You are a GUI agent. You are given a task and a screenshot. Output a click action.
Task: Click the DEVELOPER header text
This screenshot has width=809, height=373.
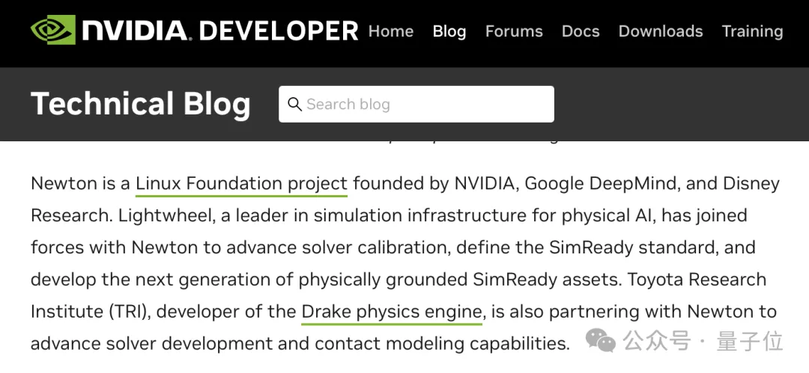pyautogui.click(x=279, y=31)
